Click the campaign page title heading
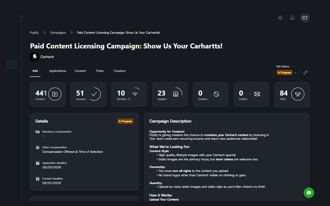Screen dimensions: 330x206 click(x=126, y=46)
